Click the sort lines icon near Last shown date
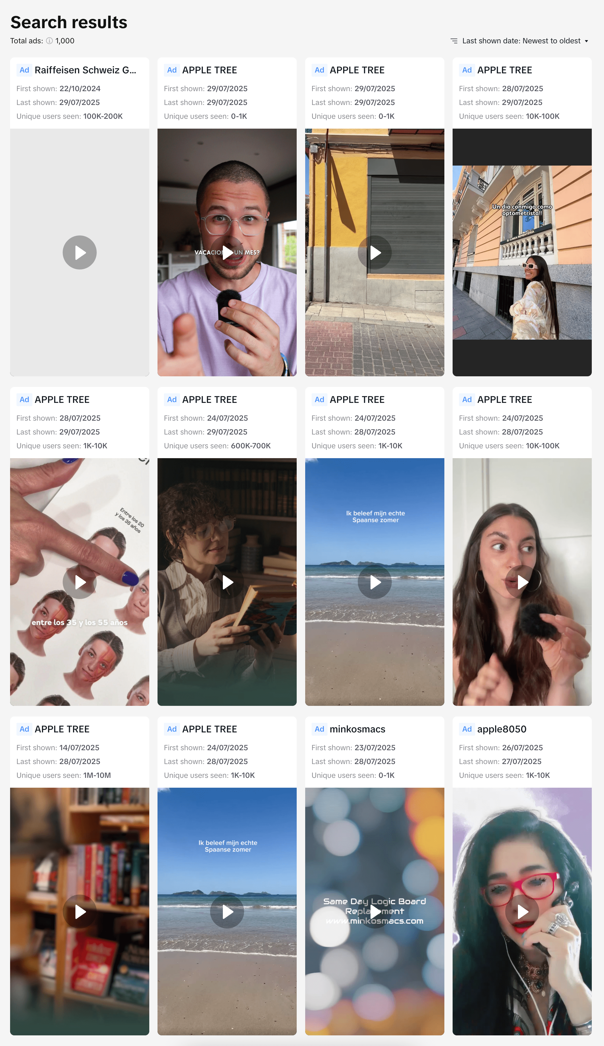Image resolution: width=604 pixels, height=1046 pixels. point(454,41)
